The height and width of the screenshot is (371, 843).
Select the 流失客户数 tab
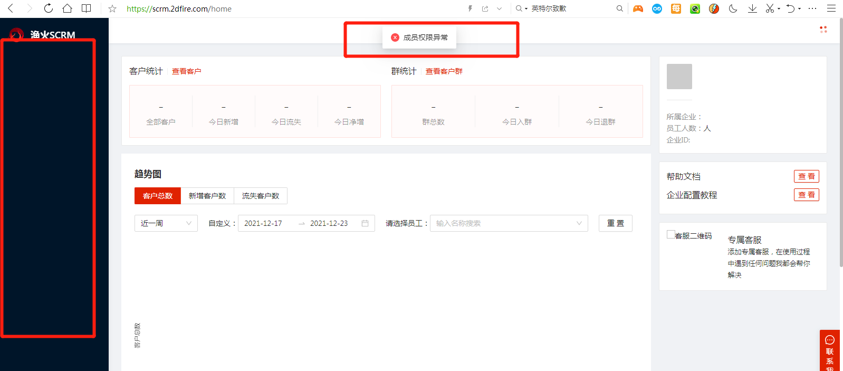click(261, 196)
